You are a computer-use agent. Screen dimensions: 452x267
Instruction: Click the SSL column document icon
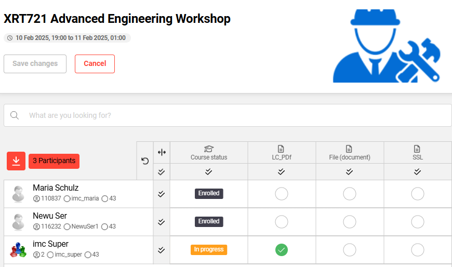417,149
